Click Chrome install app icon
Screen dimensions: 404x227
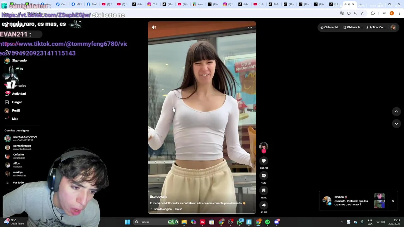point(349,13)
